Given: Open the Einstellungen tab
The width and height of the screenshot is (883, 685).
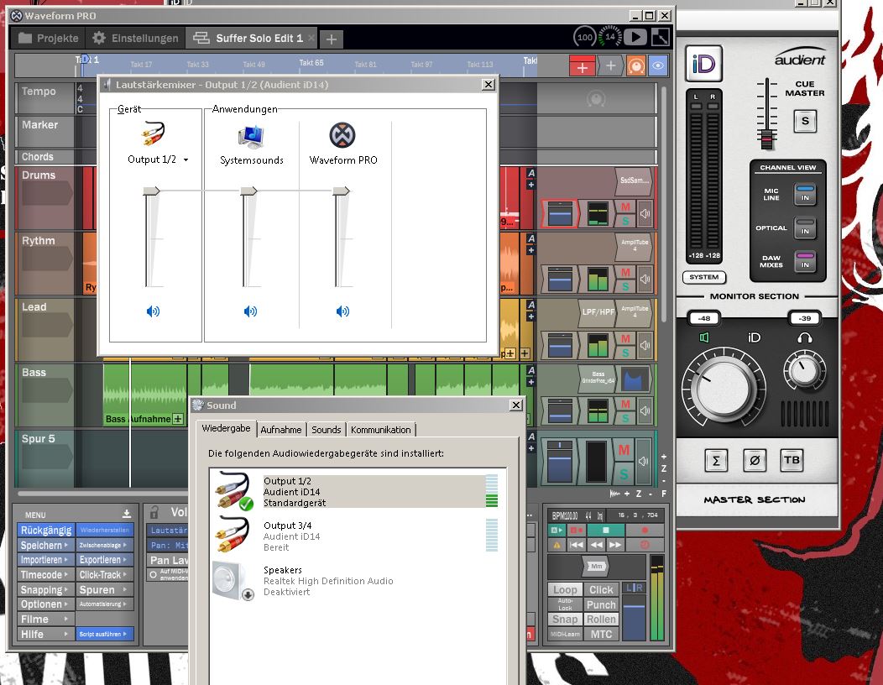Looking at the screenshot, I should (135, 38).
